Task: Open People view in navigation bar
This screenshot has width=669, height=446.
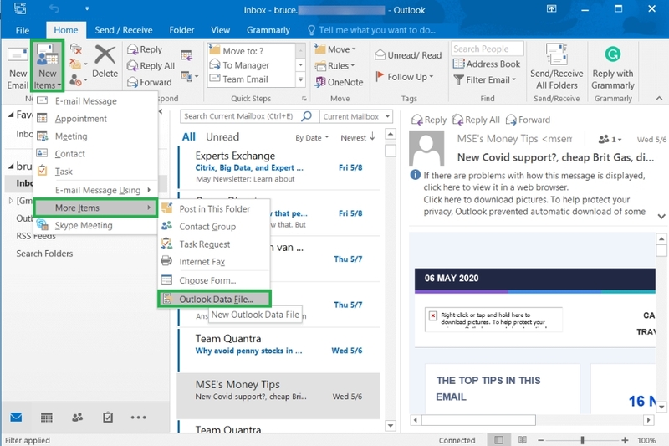Action: (77, 418)
